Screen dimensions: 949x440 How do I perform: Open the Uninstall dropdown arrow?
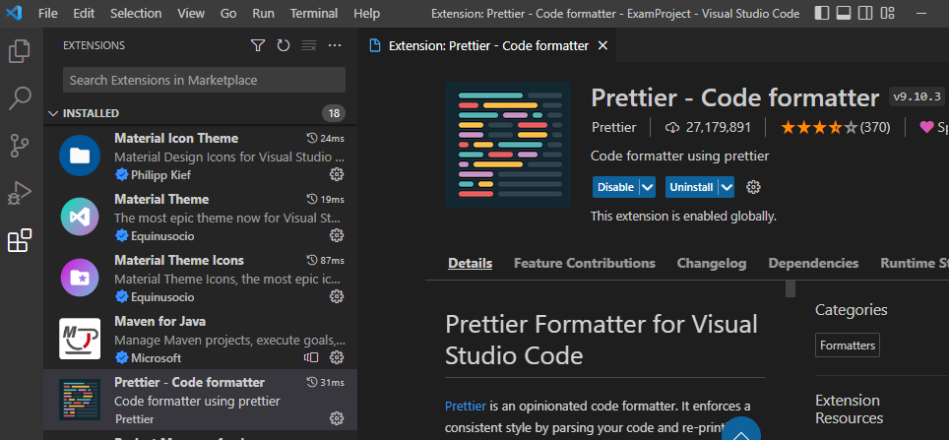point(727,187)
